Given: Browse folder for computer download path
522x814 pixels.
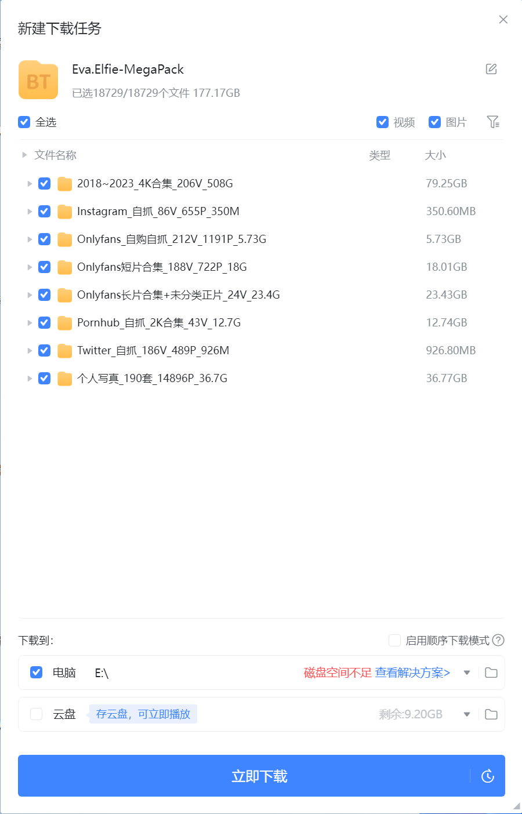Looking at the screenshot, I should [x=491, y=673].
